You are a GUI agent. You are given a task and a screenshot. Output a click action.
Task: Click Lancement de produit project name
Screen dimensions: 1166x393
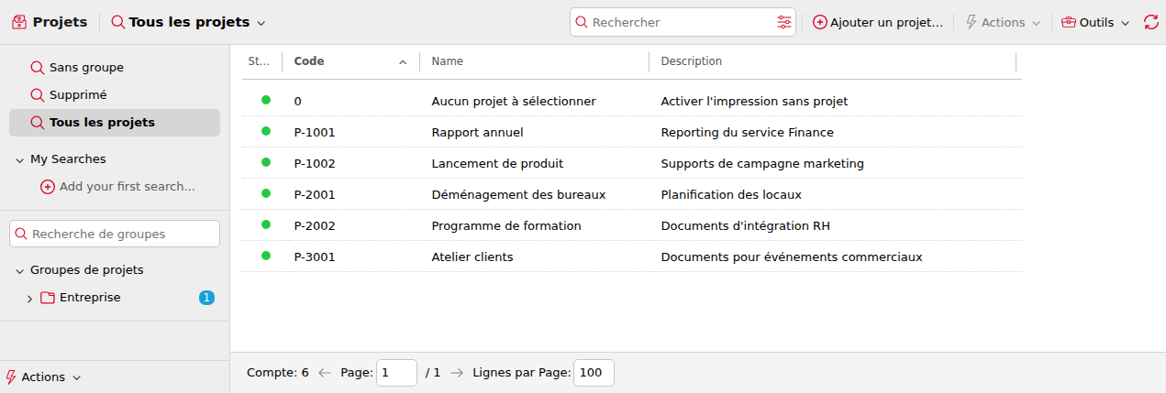[x=497, y=163]
